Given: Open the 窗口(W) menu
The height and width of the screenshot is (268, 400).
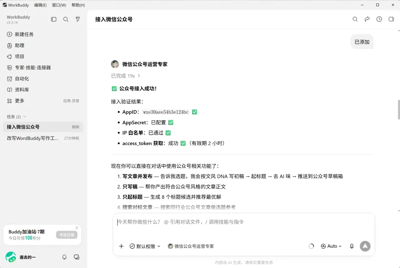Looking at the screenshot, I should [59, 5].
